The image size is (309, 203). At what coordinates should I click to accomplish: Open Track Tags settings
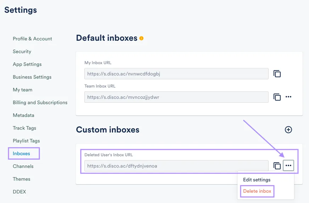click(24, 128)
